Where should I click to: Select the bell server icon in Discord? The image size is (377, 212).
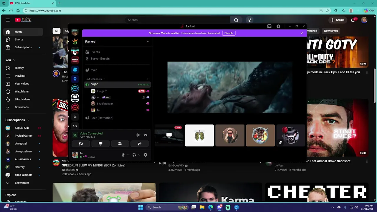pos(75,70)
